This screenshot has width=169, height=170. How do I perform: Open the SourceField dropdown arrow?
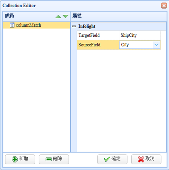pyautogui.click(x=157, y=45)
